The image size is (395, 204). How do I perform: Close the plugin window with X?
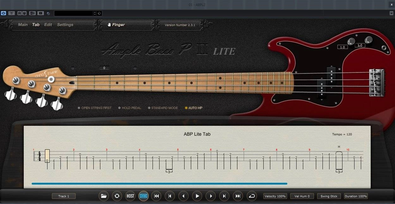pos(391,4)
